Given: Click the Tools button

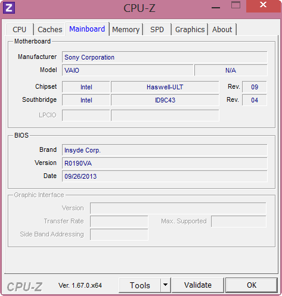Looking at the screenshot, I should [x=140, y=285].
